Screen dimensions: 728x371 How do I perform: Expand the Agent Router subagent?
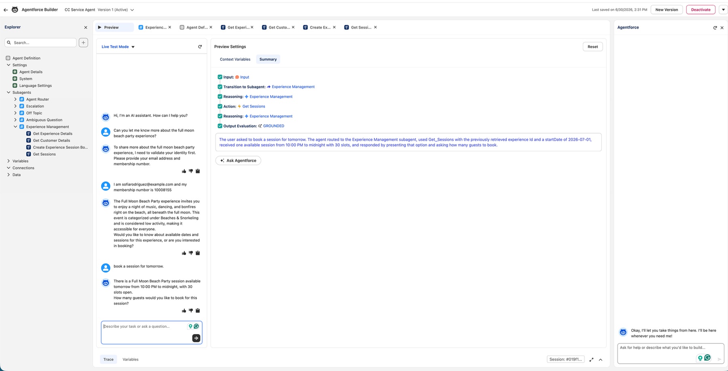[x=15, y=99]
